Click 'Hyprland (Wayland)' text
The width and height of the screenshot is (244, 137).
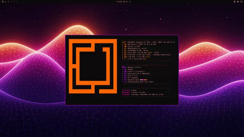[138, 73]
